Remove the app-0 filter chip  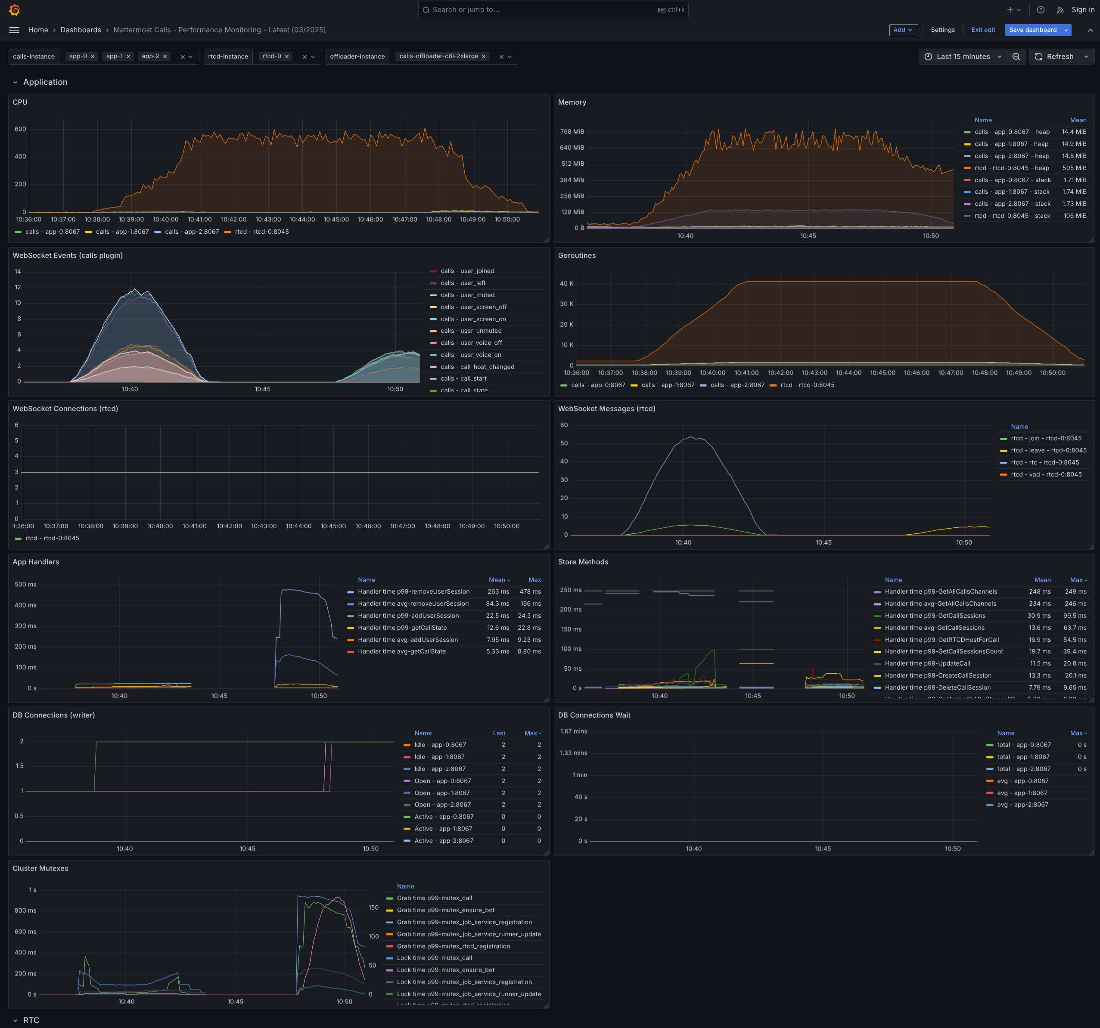(93, 56)
